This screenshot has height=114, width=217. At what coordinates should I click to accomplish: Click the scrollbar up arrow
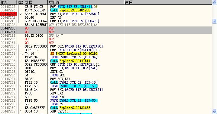click(x=214, y=2)
